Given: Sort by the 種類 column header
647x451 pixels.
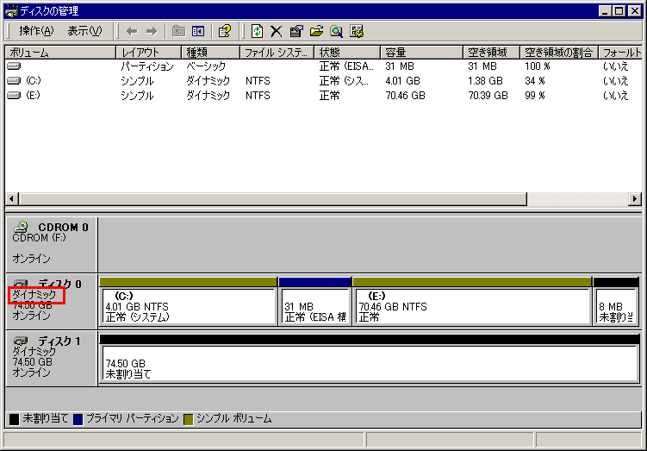Looking at the screenshot, I should point(210,53).
